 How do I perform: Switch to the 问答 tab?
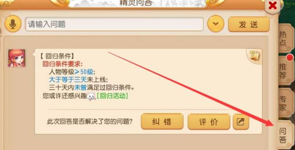pos(283,136)
